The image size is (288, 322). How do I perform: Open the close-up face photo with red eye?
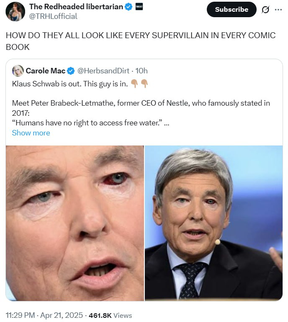click(75, 223)
